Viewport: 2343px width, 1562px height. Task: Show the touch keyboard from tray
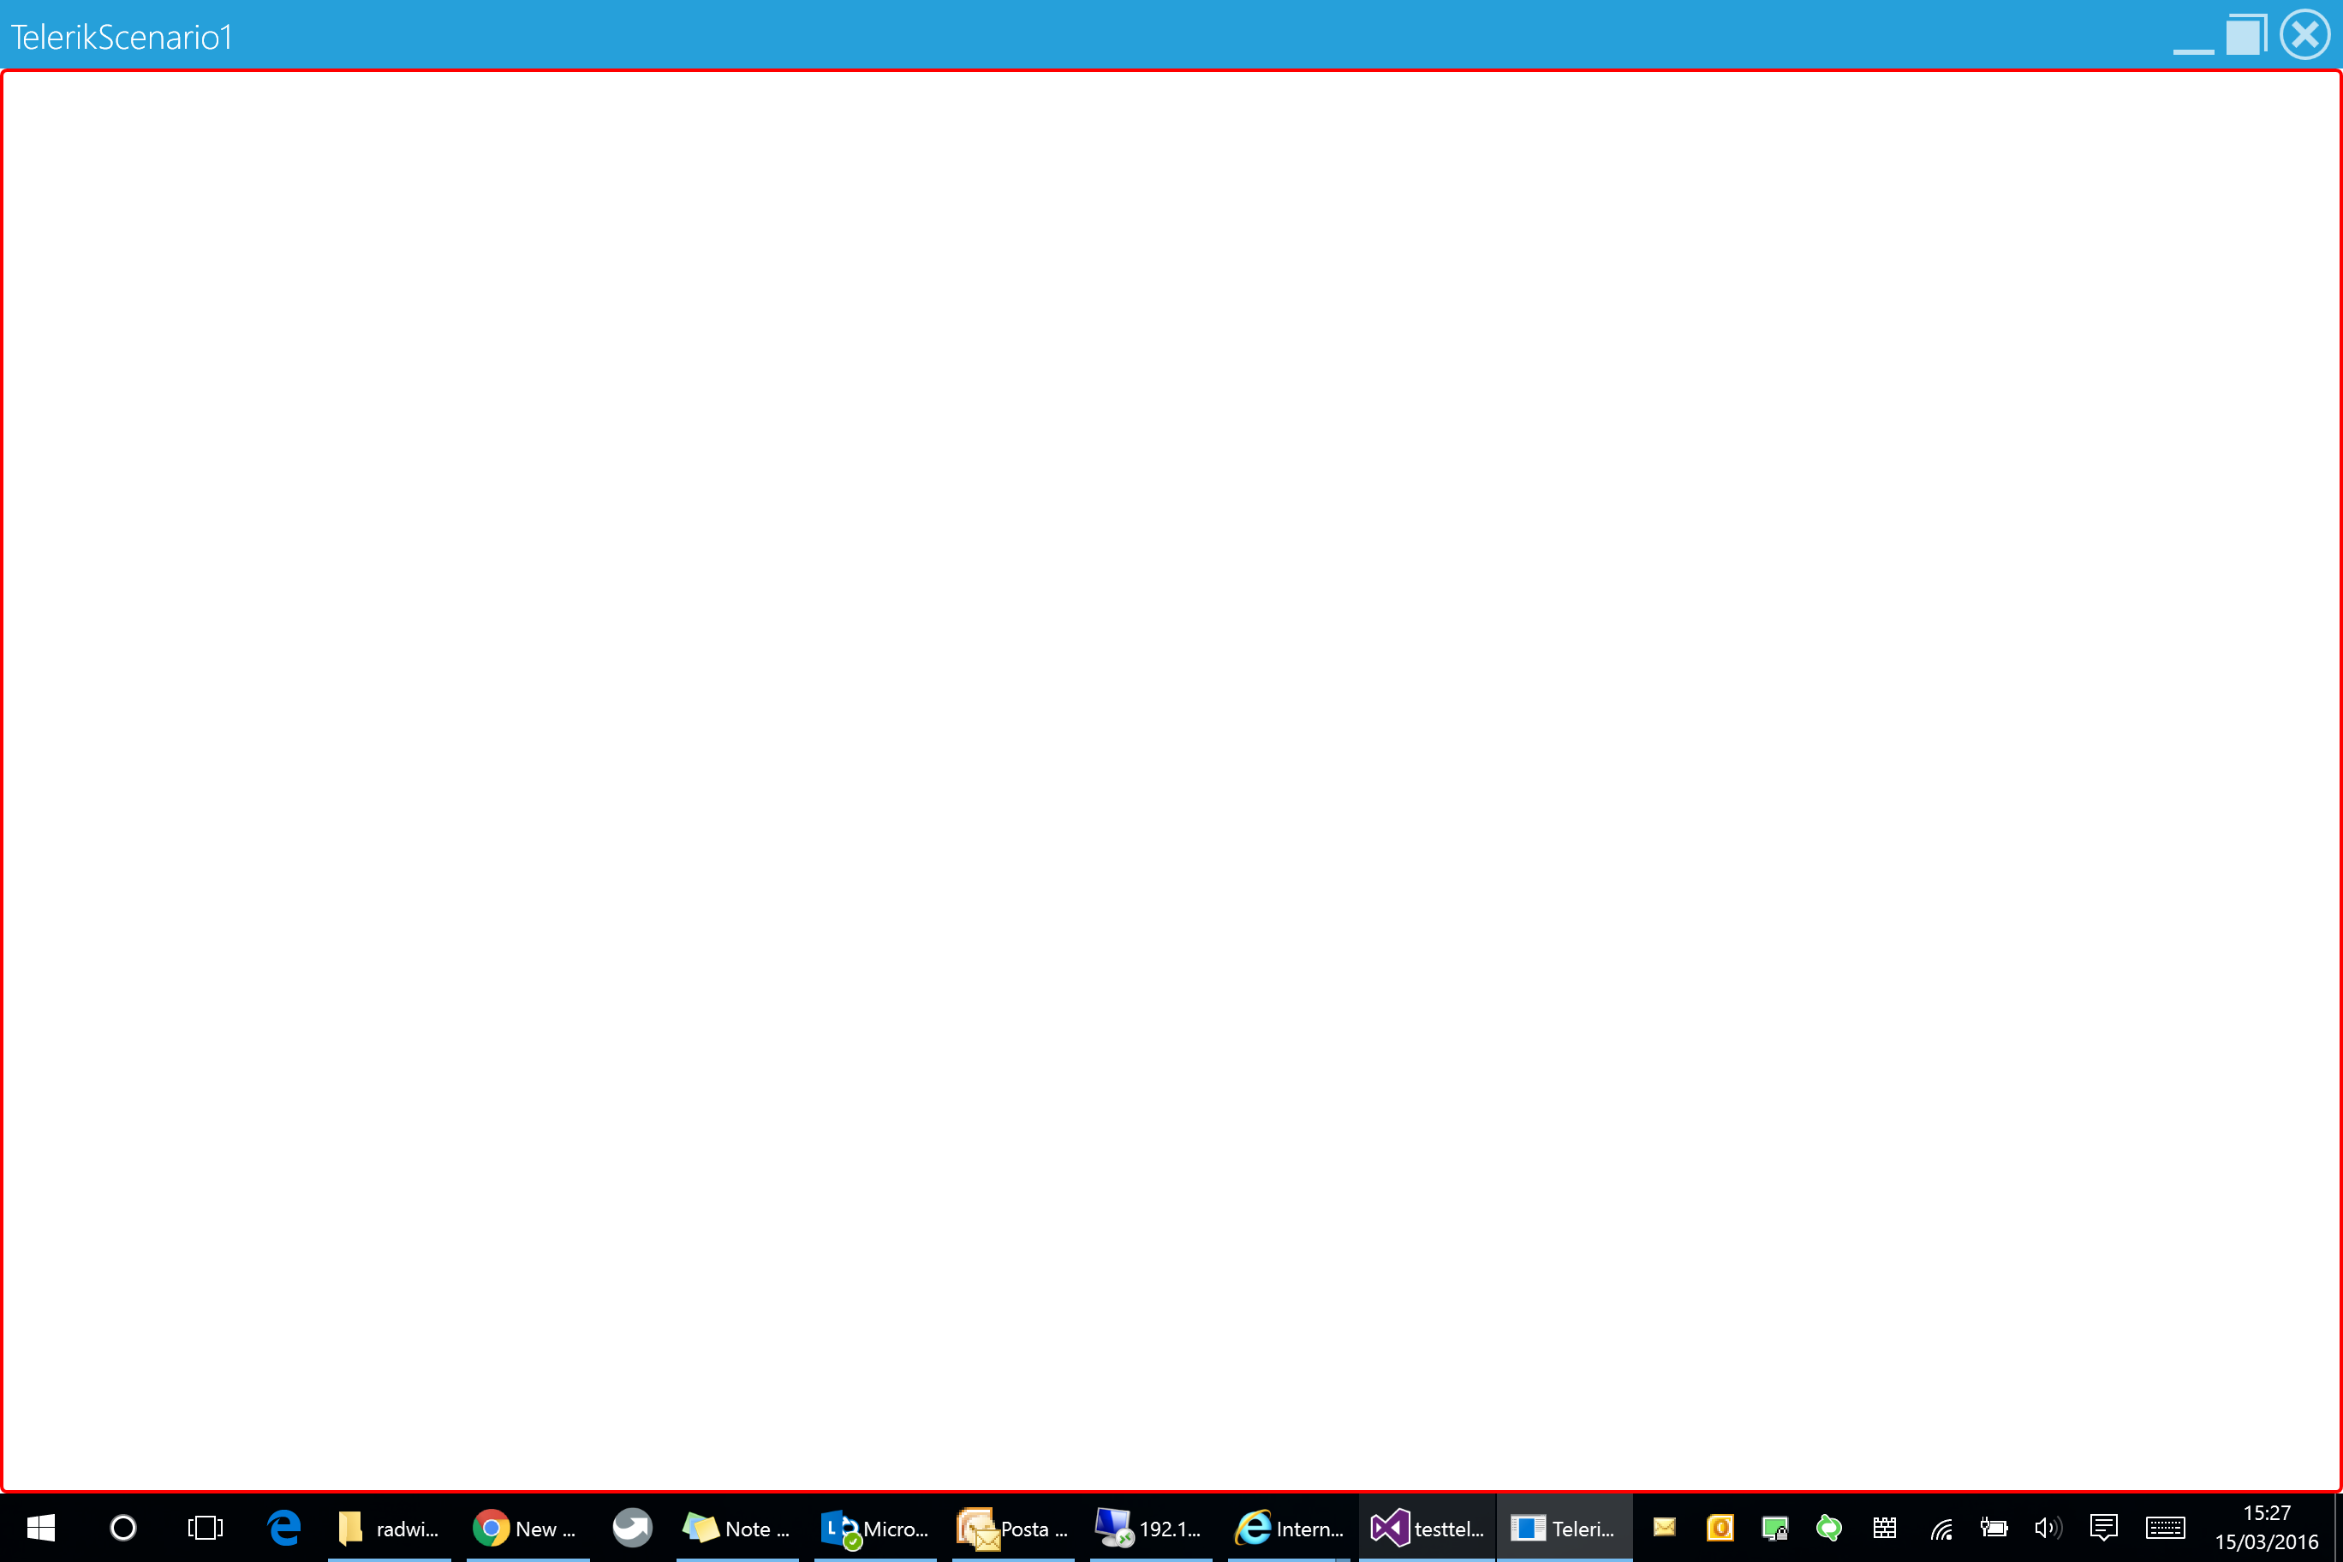(2165, 1528)
